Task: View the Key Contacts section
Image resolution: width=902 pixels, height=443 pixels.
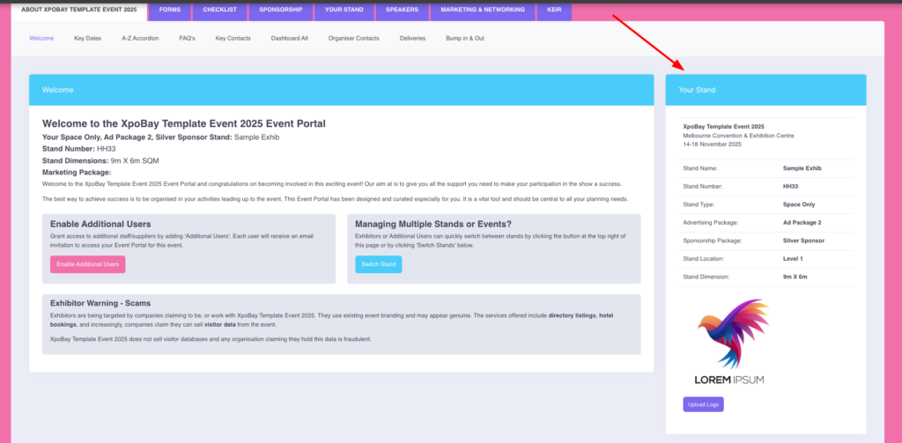Action: 233,39
